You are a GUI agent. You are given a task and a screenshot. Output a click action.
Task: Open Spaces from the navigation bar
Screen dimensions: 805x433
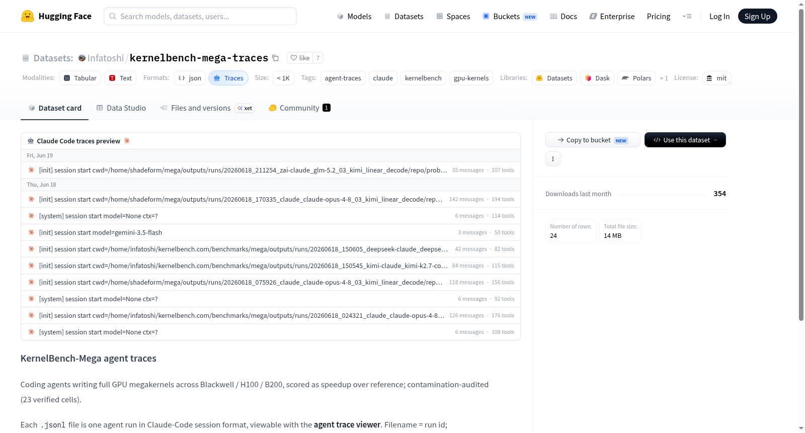pyautogui.click(x=453, y=16)
